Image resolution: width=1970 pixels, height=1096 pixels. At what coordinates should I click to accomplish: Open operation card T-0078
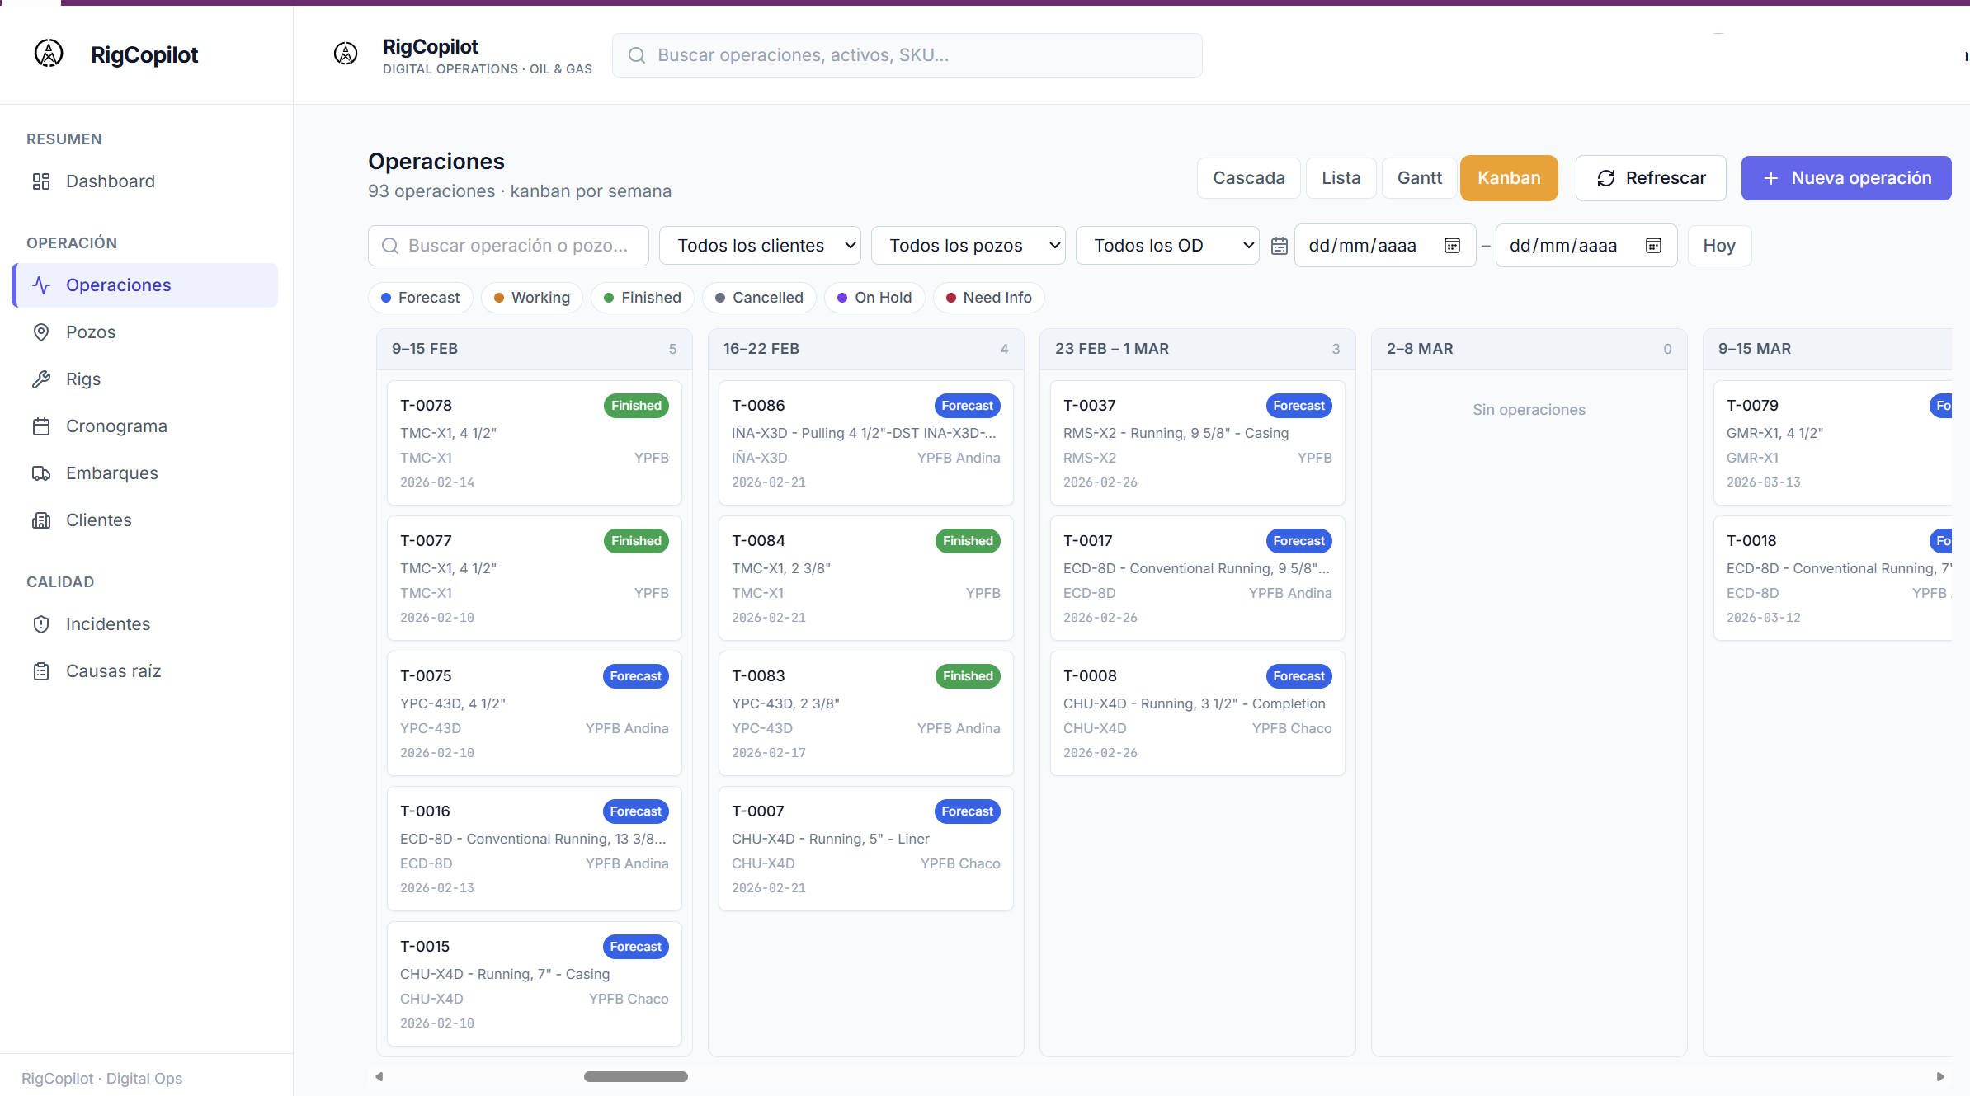click(535, 443)
